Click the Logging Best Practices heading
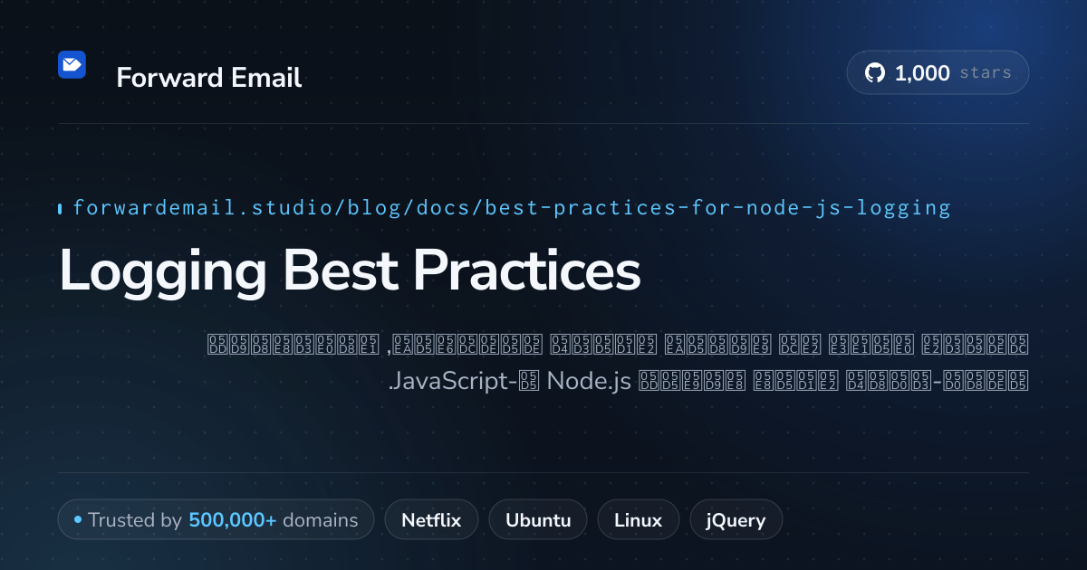1087x570 pixels. 350,270
